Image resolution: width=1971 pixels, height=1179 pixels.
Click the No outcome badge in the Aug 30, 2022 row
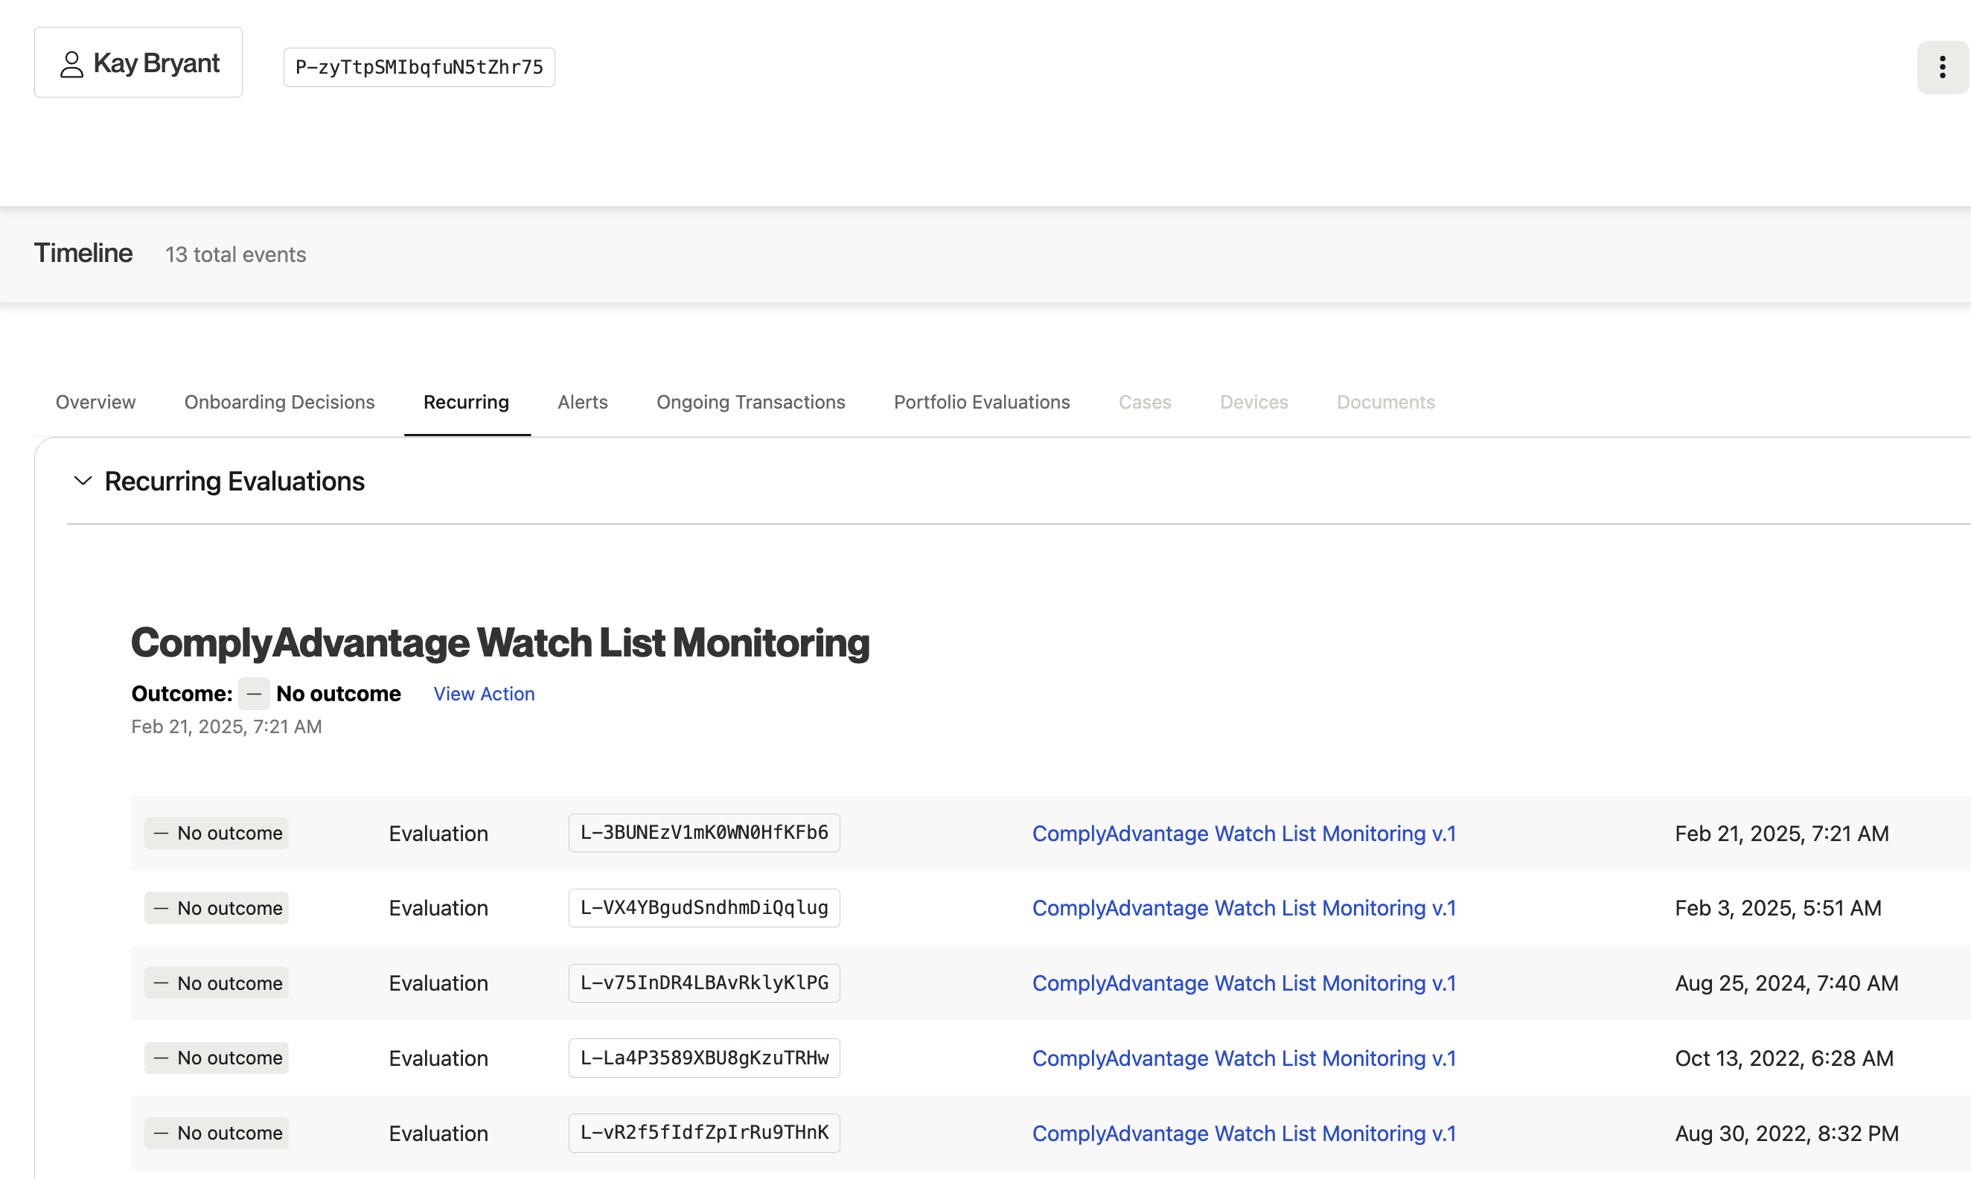click(216, 1133)
